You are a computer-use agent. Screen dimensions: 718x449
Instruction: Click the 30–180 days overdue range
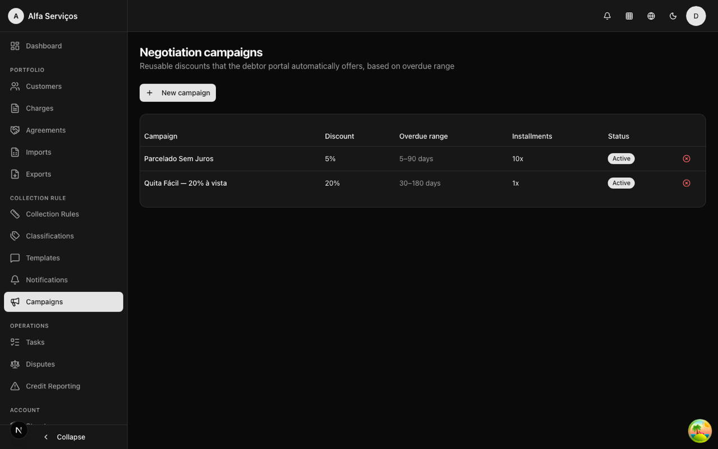click(420, 183)
